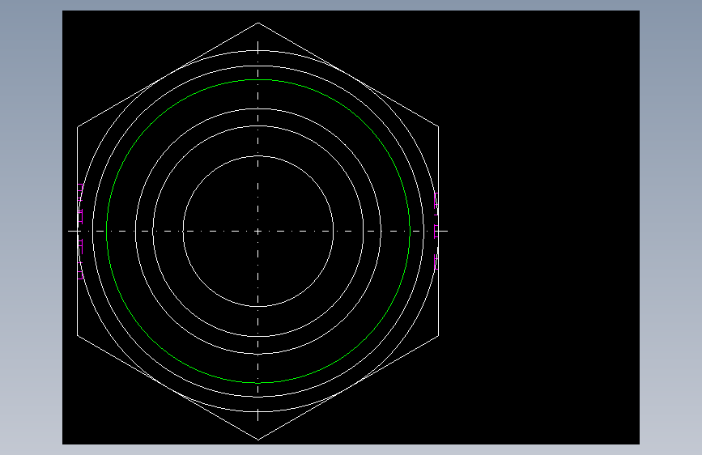Select the bottom end of the vertical centerline
The width and height of the screenshot is (702, 455).
click(257, 419)
